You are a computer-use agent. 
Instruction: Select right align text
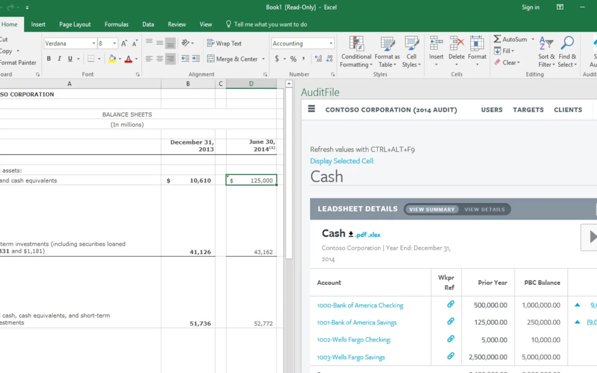point(170,59)
